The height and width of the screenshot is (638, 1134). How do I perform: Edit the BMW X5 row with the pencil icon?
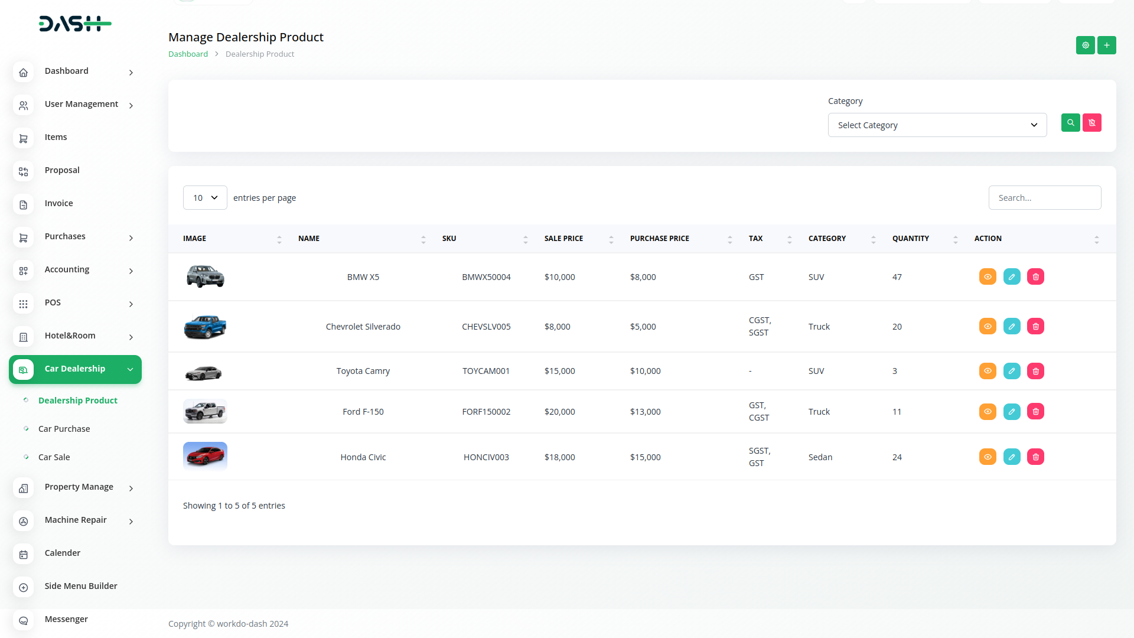pos(1011,277)
